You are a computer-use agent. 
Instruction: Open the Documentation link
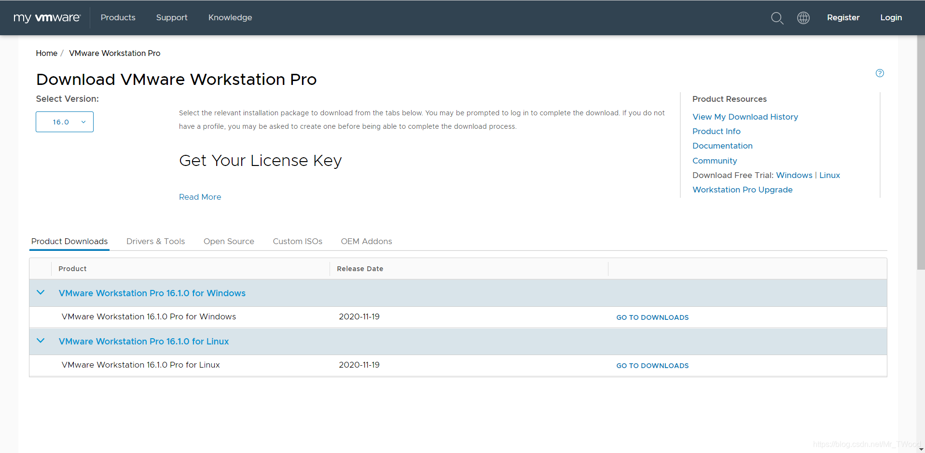tap(722, 146)
